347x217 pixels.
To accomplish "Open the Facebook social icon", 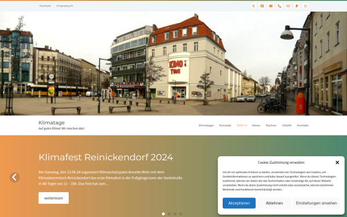I will coord(262,6).
